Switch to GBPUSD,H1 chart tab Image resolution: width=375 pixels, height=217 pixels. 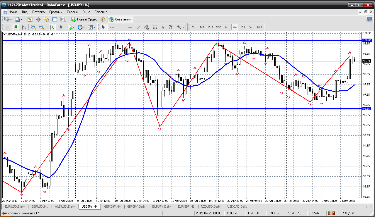pos(39,206)
